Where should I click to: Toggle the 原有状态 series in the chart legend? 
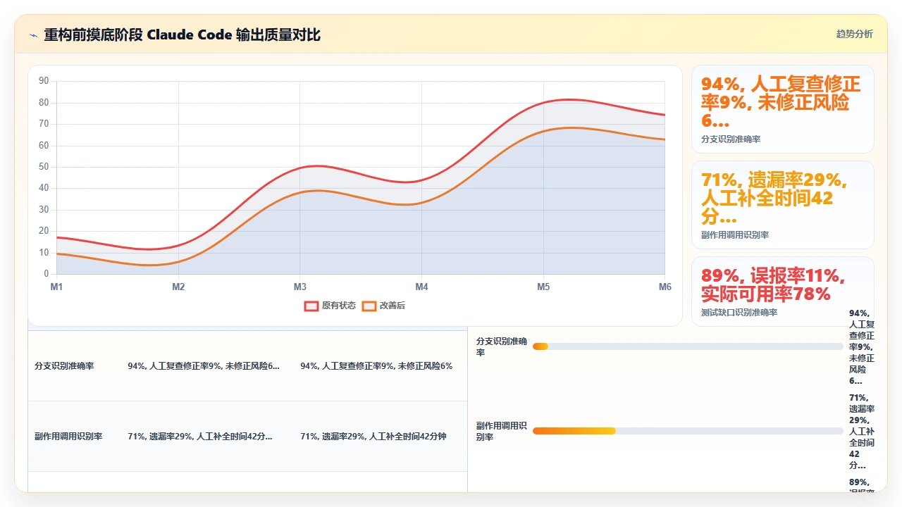click(330, 306)
